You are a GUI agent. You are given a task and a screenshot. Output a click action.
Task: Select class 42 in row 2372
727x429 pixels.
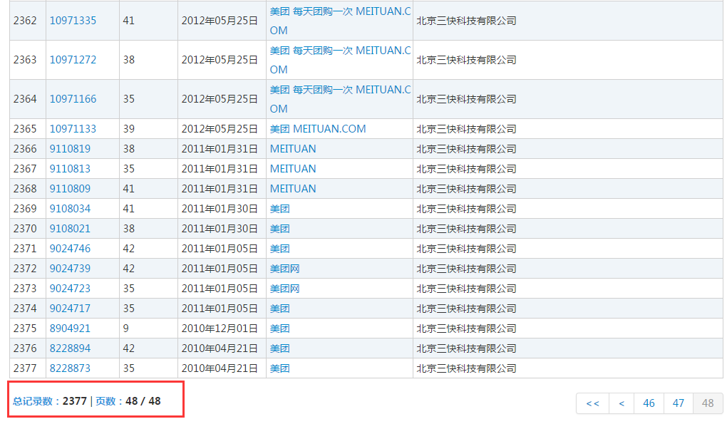tap(128, 269)
